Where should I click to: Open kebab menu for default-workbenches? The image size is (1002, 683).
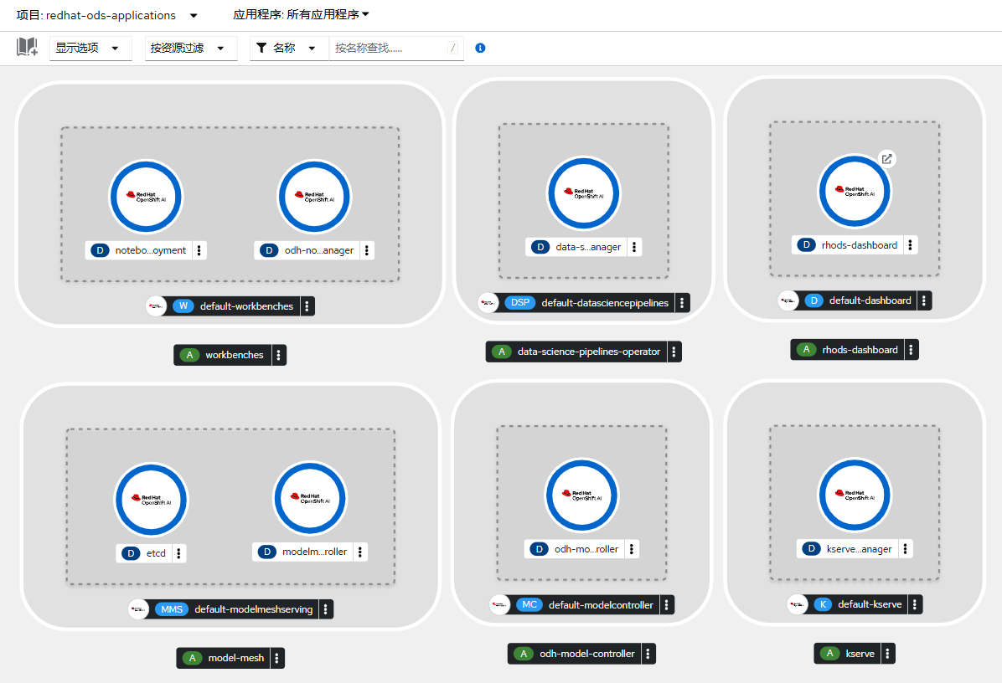point(307,306)
